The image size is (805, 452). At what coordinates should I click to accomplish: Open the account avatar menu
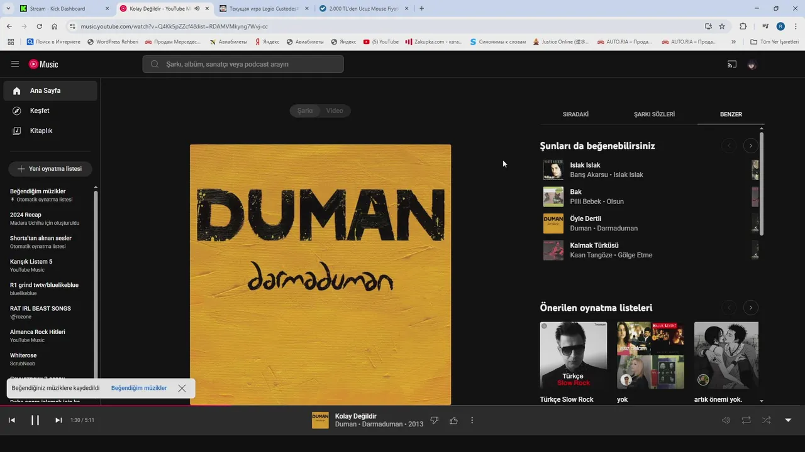(752, 64)
